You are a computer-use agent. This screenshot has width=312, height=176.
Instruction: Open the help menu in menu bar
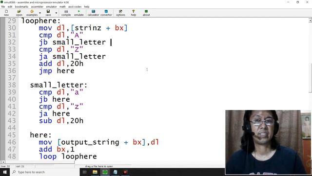pos(87,6)
